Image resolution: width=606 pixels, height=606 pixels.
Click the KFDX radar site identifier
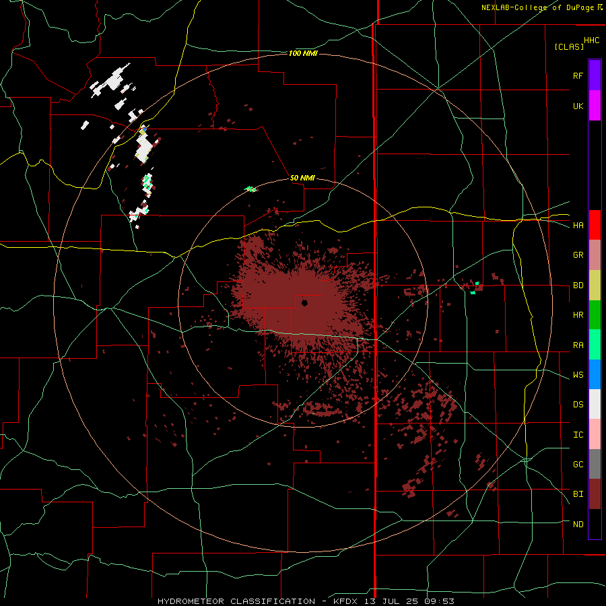point(345,601)
